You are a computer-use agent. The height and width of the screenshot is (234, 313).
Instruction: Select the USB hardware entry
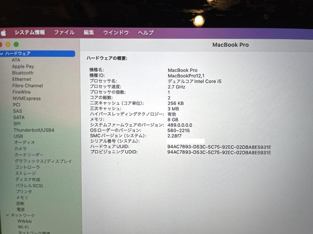pyautogui.click(x=18, y=136)
